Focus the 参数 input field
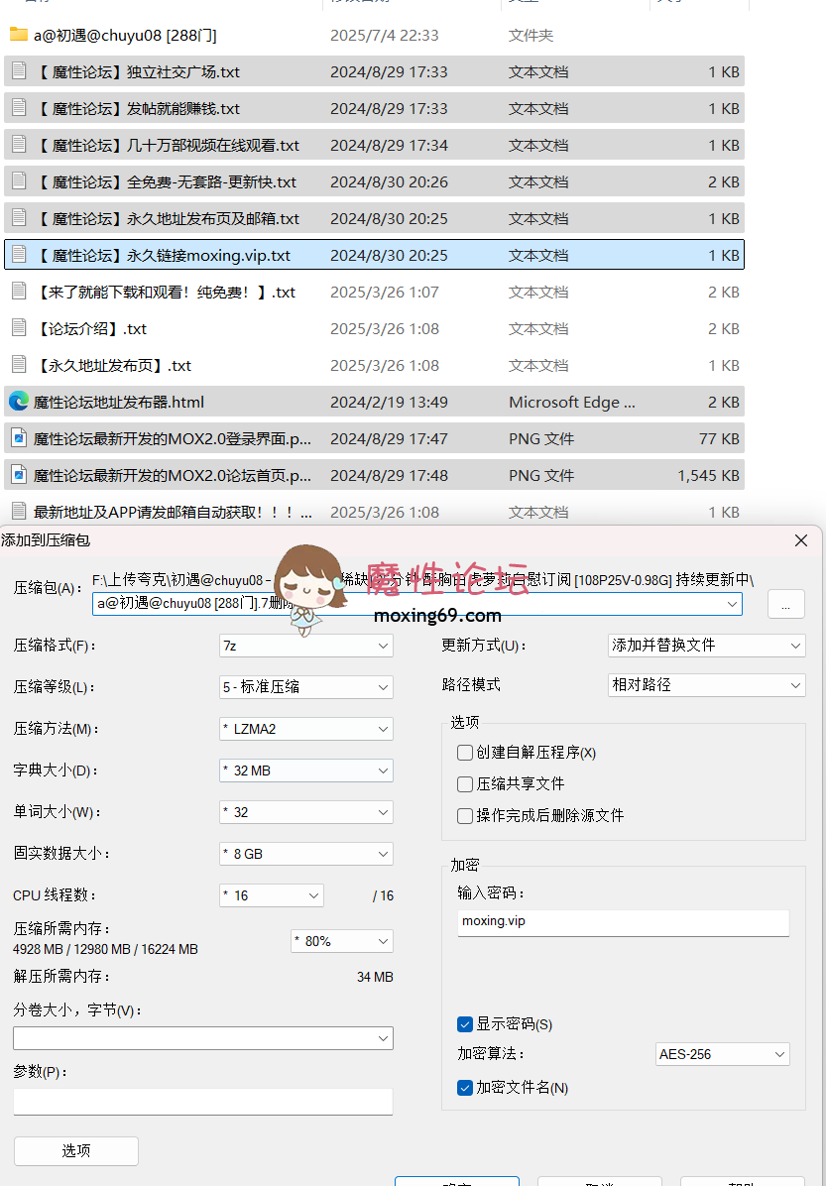The image size is (826, 1186). pyautogui.click(x=202, y=1102)
